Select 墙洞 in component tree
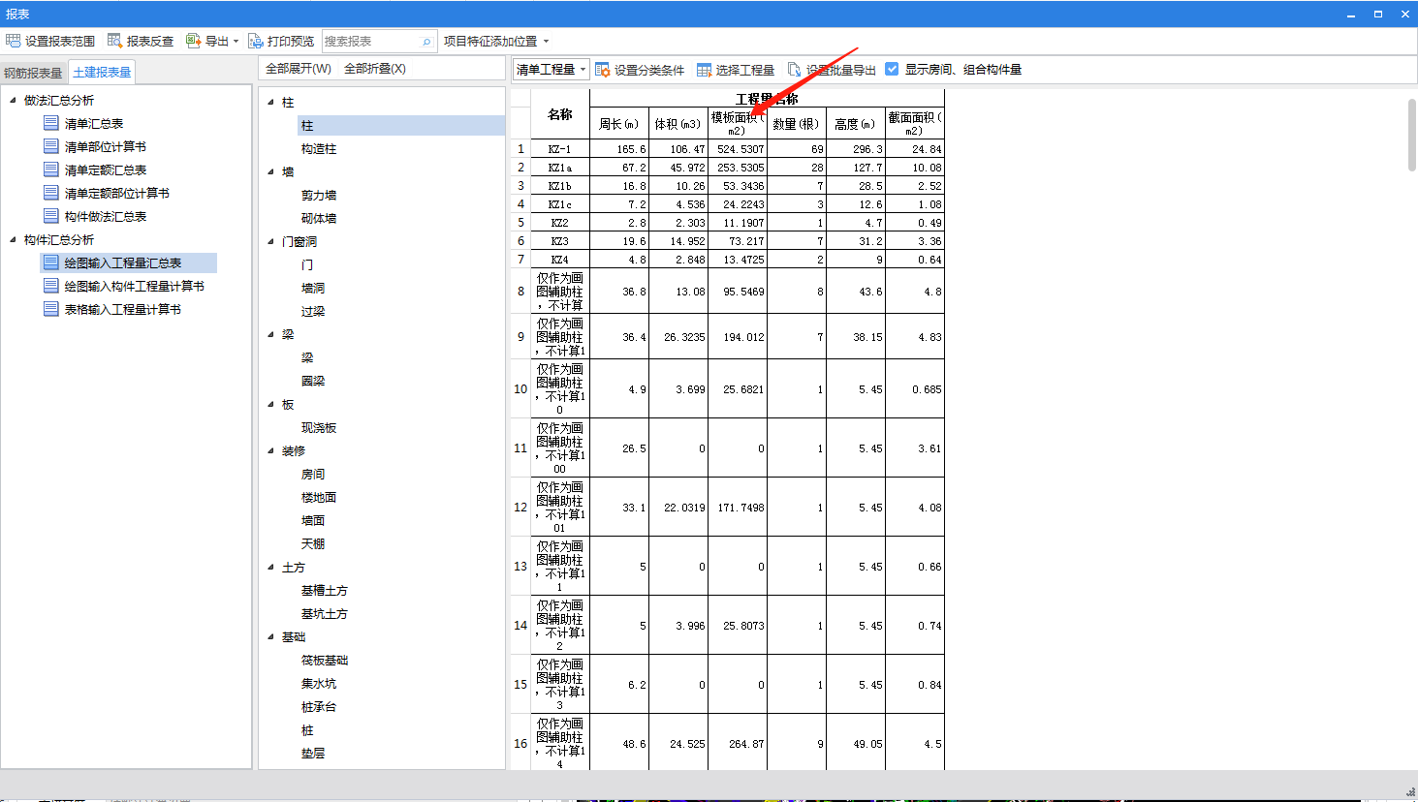Image resolution: width=1418 pixels, height=802 pixels. pyautogui.click(x=313, y=288)
